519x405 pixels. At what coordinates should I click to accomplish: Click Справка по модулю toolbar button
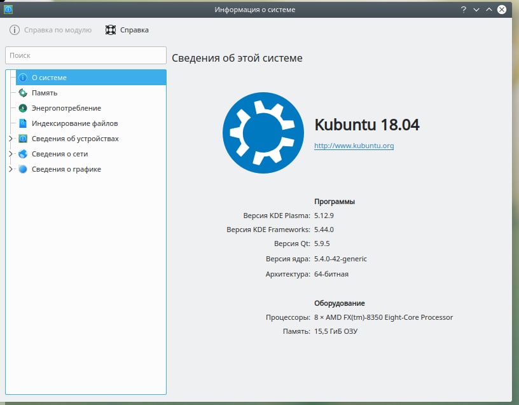(x=51, y=30)
